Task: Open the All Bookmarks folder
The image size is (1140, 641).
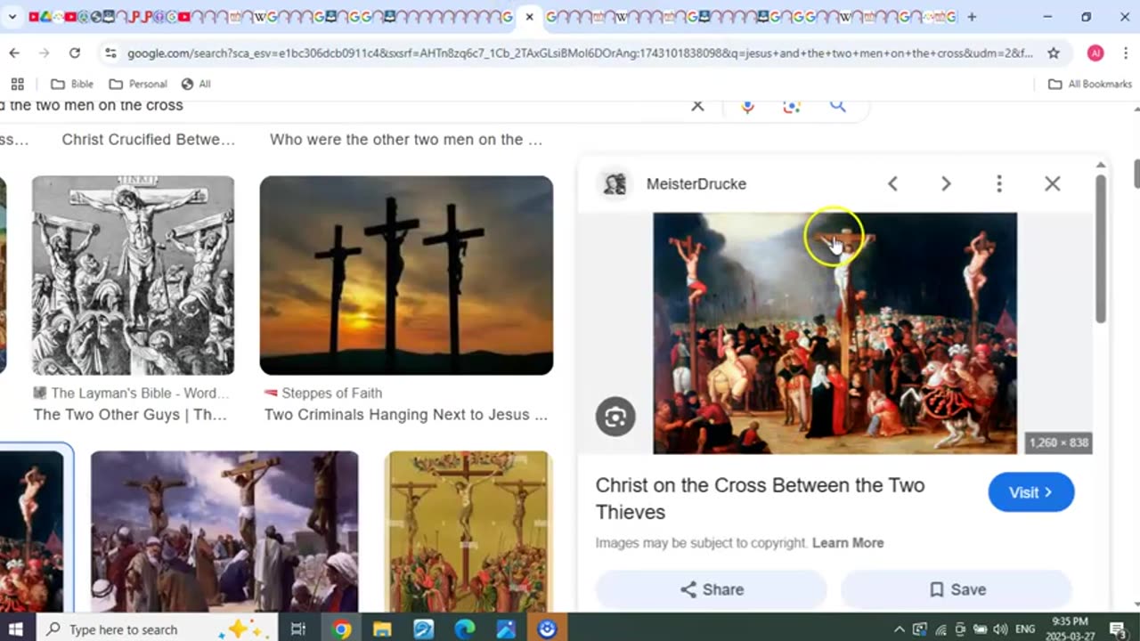Action: pos(1090,84)
